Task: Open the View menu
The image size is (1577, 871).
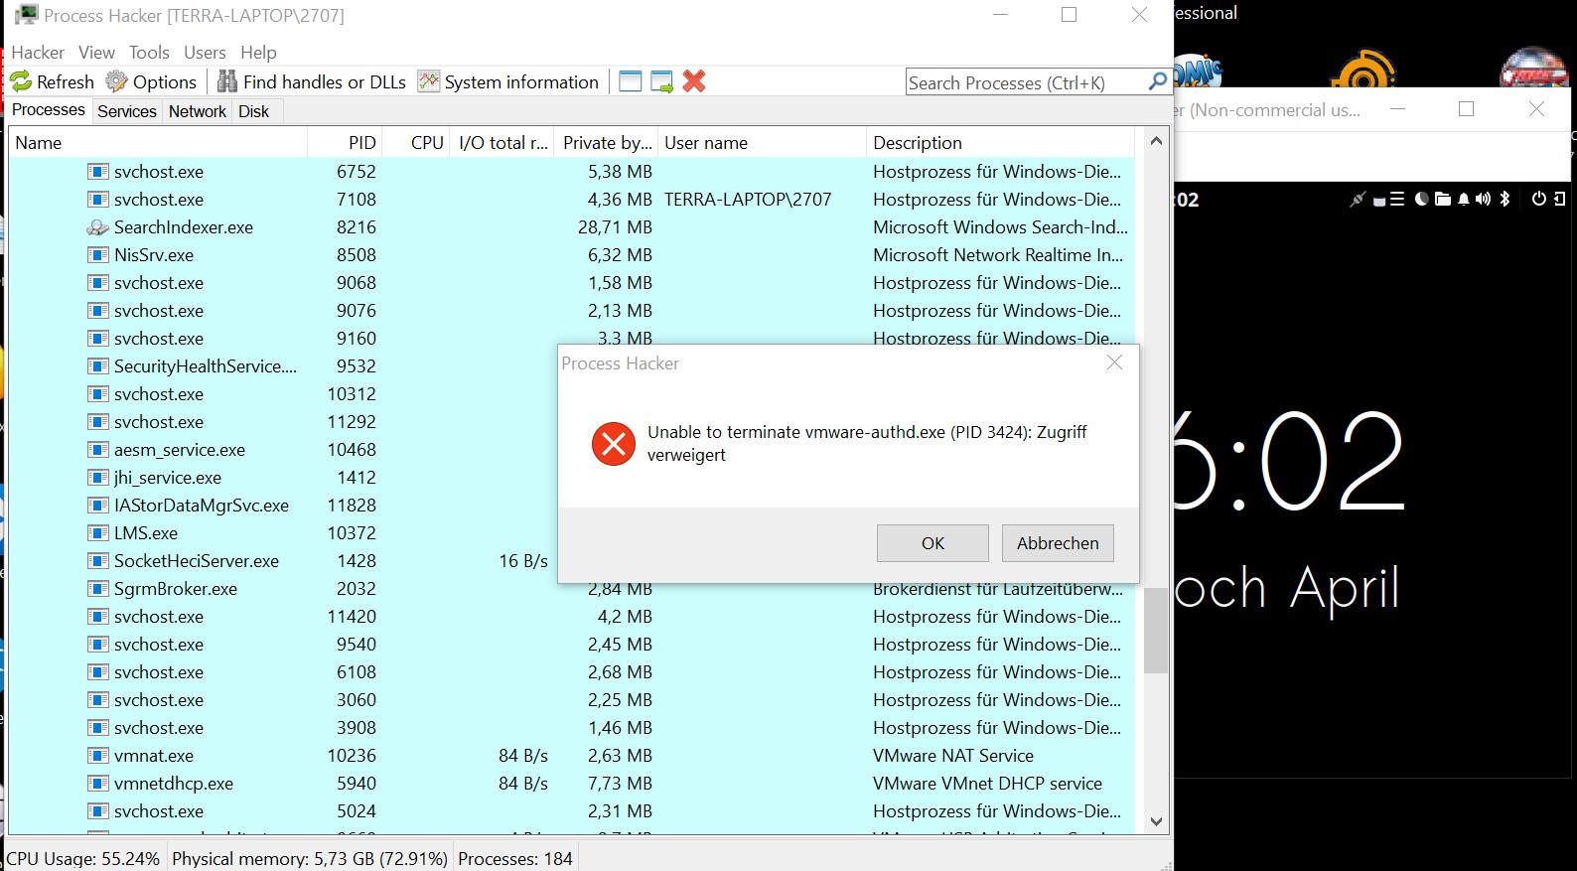Action: point(96,52)
